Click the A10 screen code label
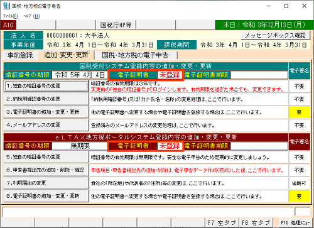The height and width of the screenshot is (228, 314). 8,25
